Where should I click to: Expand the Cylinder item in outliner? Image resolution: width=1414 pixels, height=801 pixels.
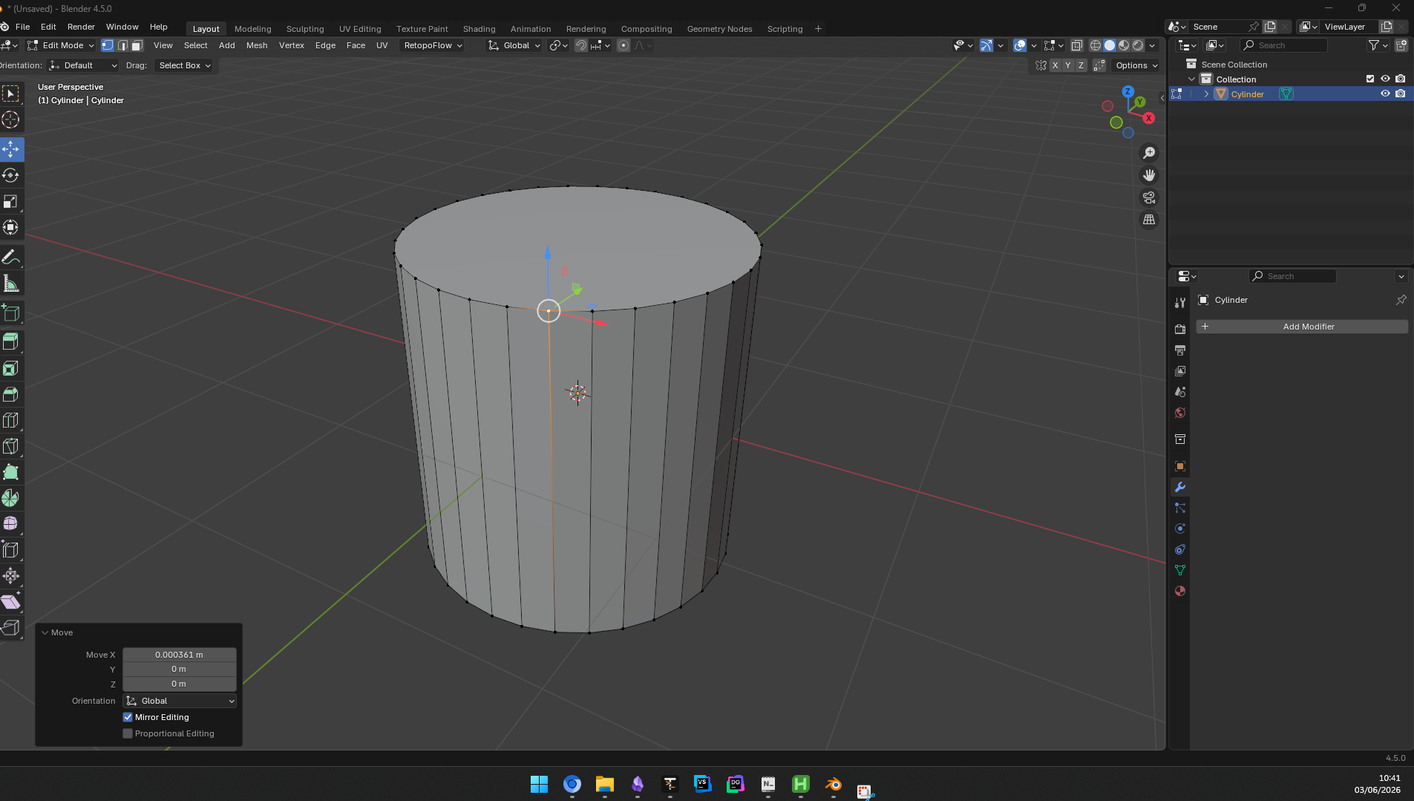tap(1206, 94)
